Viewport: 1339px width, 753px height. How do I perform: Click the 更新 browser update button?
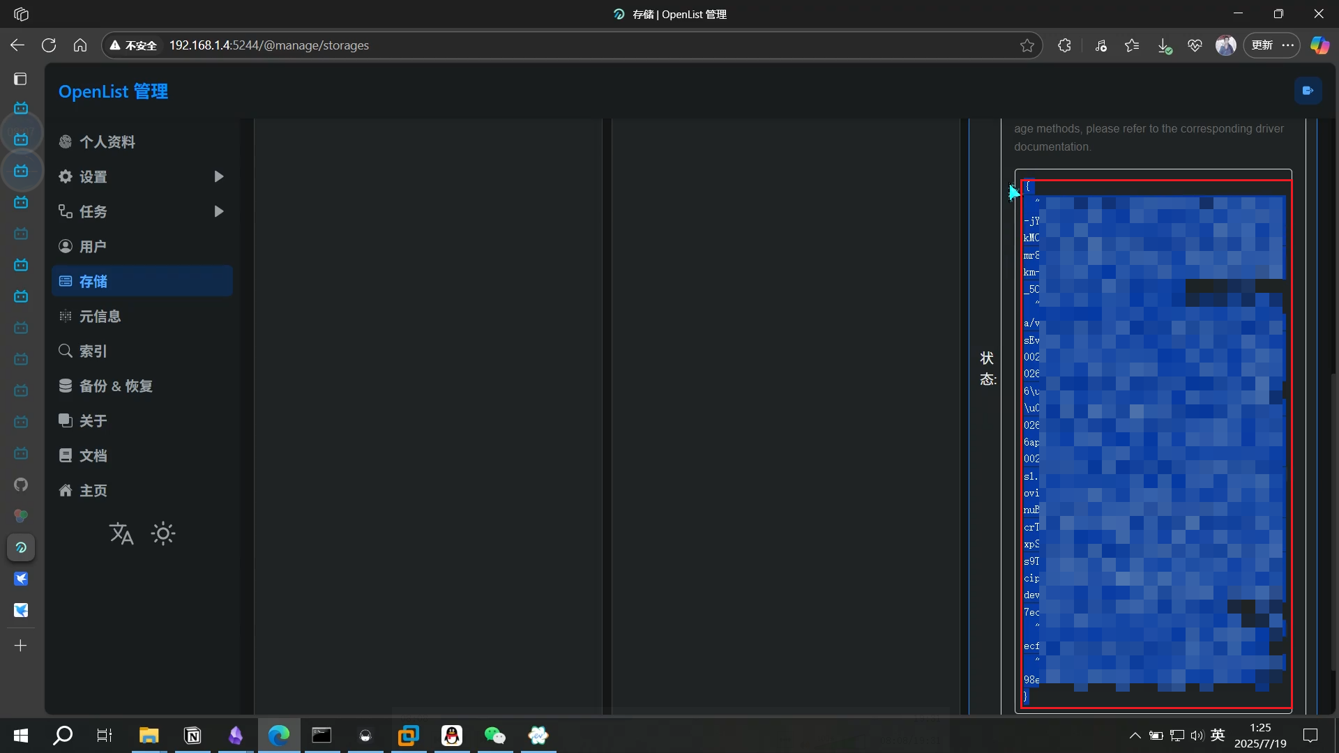1262,45
